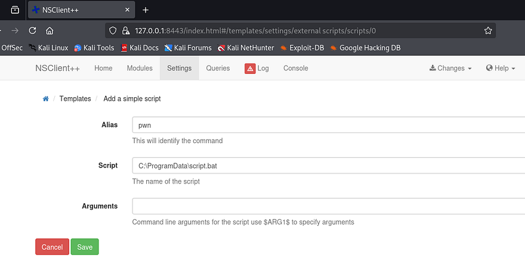525x267 pixels.
Task: Click the home icon in breadcrumb
Action: pos(45,99)
